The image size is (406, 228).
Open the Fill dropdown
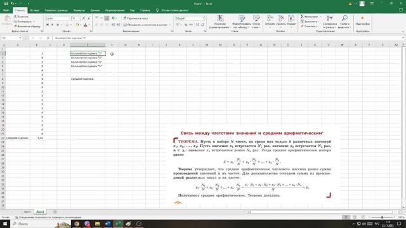[x=310, y=22]
